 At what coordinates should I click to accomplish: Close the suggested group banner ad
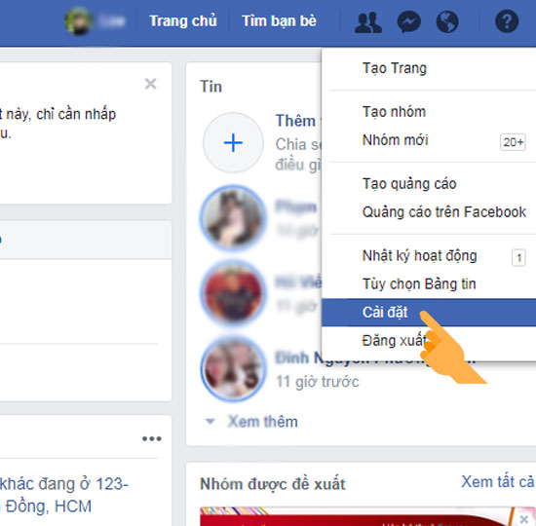[524, 519]
